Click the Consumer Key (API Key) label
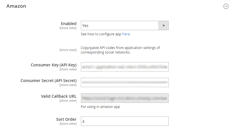This screenshot has height=133, width=235. click(53, 65)
